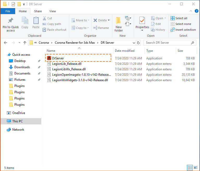Click the Pin to Quick access icon
This screenshot has width=200, height=171.
click(x=11, y=21)
